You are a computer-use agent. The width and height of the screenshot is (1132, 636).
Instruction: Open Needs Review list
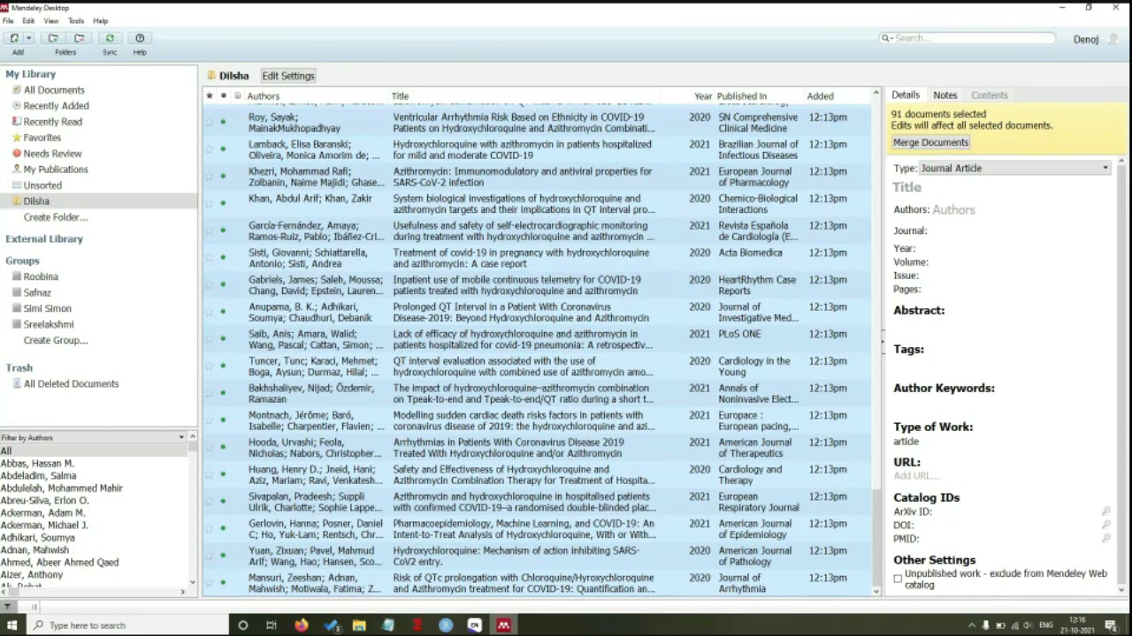[x=52, y=154]
